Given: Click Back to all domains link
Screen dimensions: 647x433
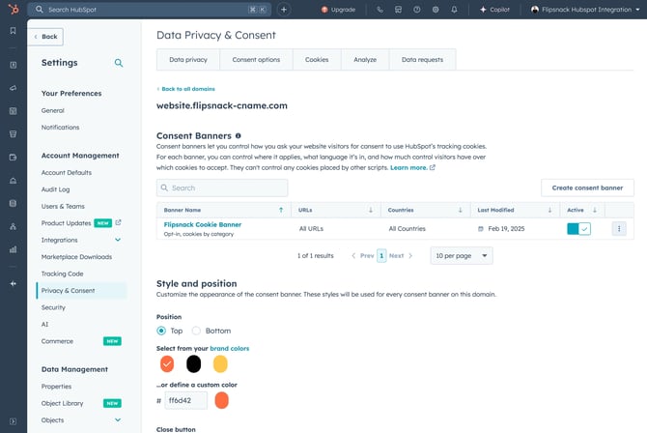Looking at the screenshot, I should tap(186, 88).
